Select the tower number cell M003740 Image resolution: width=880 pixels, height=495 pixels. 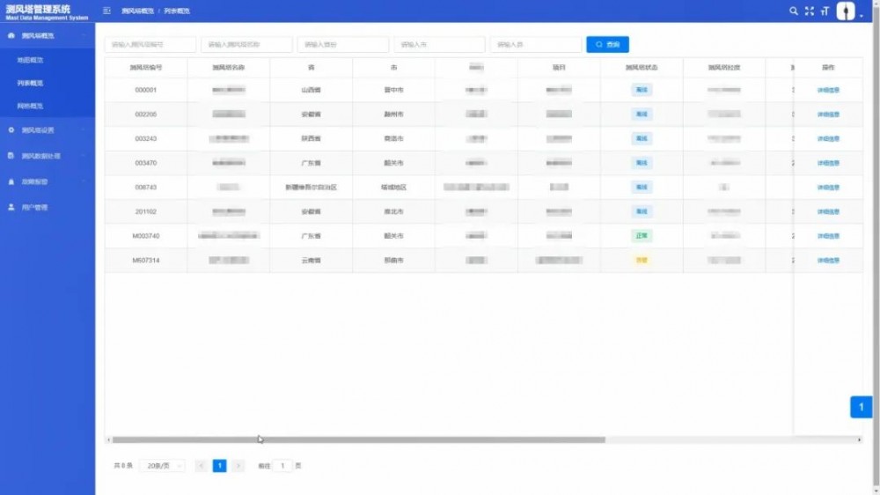point(146,236)
